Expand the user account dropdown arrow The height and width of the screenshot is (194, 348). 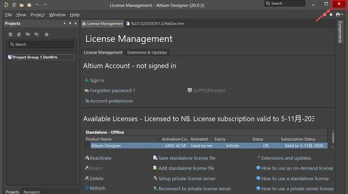[x=342, y=15]
